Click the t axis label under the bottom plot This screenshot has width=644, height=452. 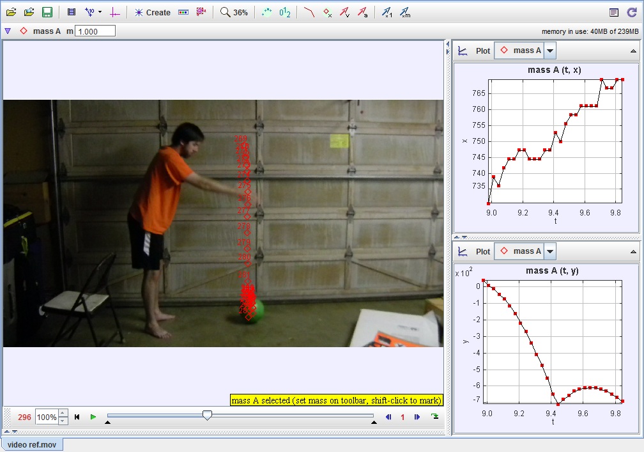553,421
